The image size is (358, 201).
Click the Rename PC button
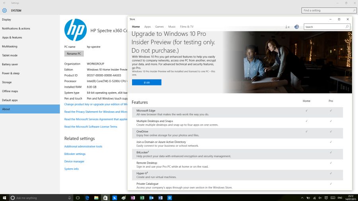pos(74,54)
